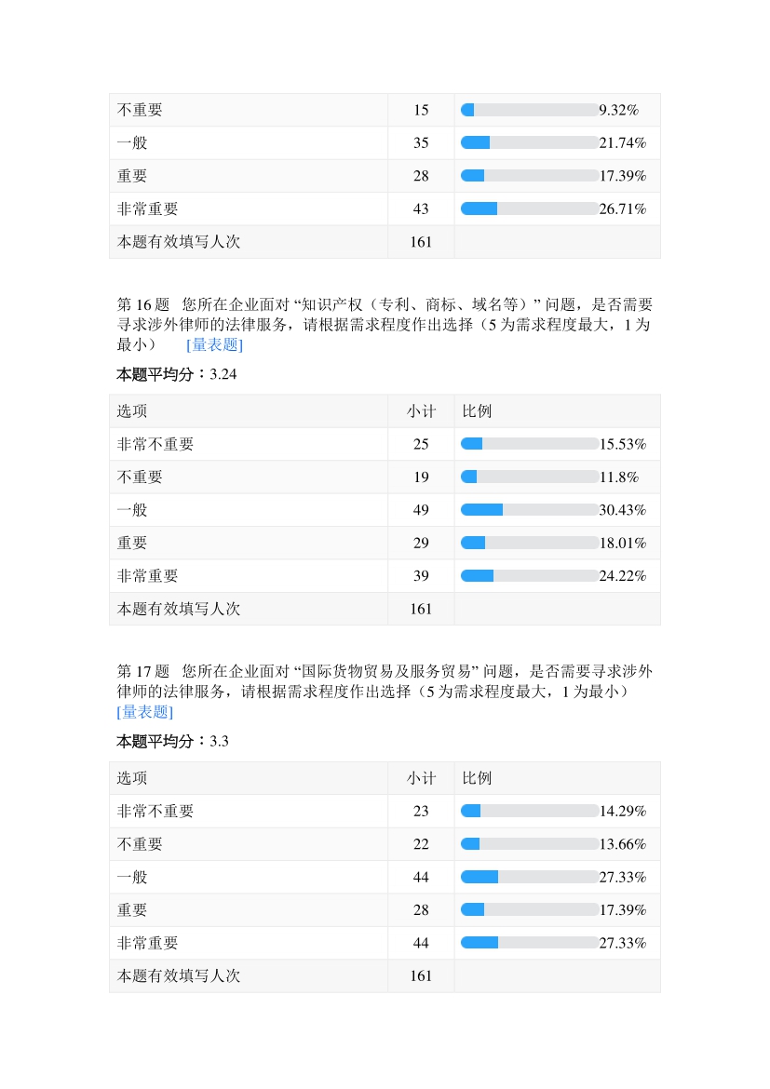
Task: Click the progress bar showing 26.71%
Action: (529, 208)
